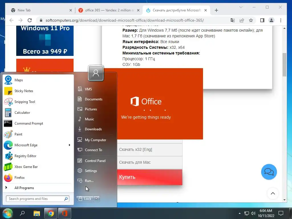Toggle Chrome side panel
The height and width of the screenshot is (219, 292).
262,20
